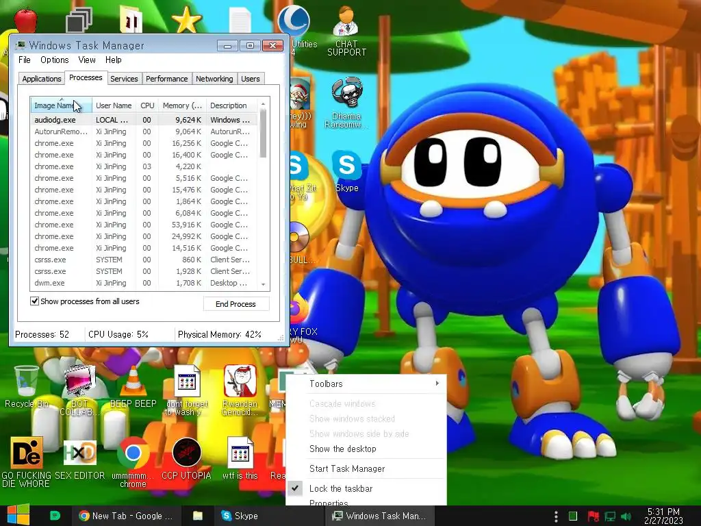Open the red flag Action Center tray icon
This screenshot has height=526, width=701.
coord(593,516)
